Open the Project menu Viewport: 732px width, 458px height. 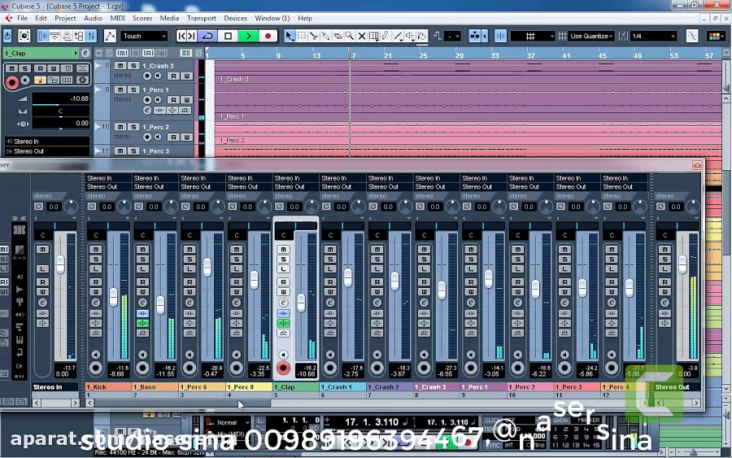[x=65, y=18]
